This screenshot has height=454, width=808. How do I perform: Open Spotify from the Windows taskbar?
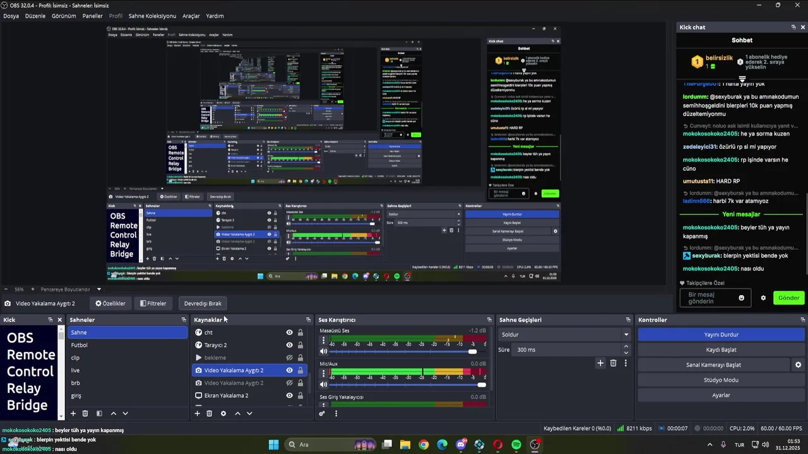click(516, 445)
